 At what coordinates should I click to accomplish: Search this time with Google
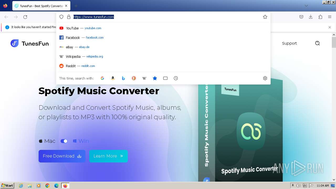tap(102, 78)
